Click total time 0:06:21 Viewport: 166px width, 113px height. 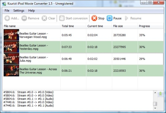click(67, 71)
